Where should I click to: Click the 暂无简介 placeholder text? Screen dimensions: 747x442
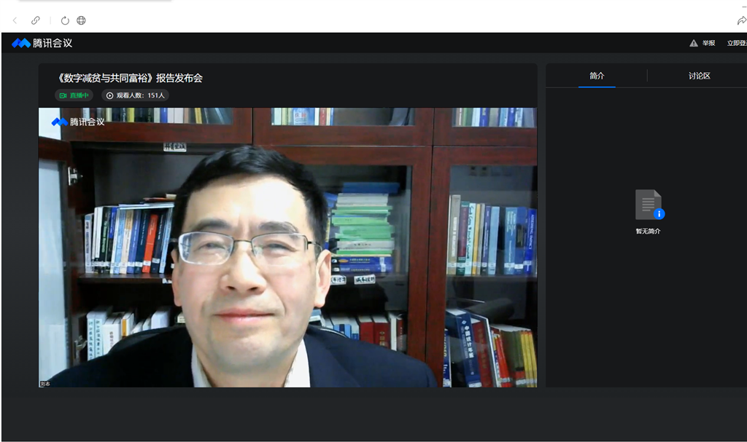[649, 231]
